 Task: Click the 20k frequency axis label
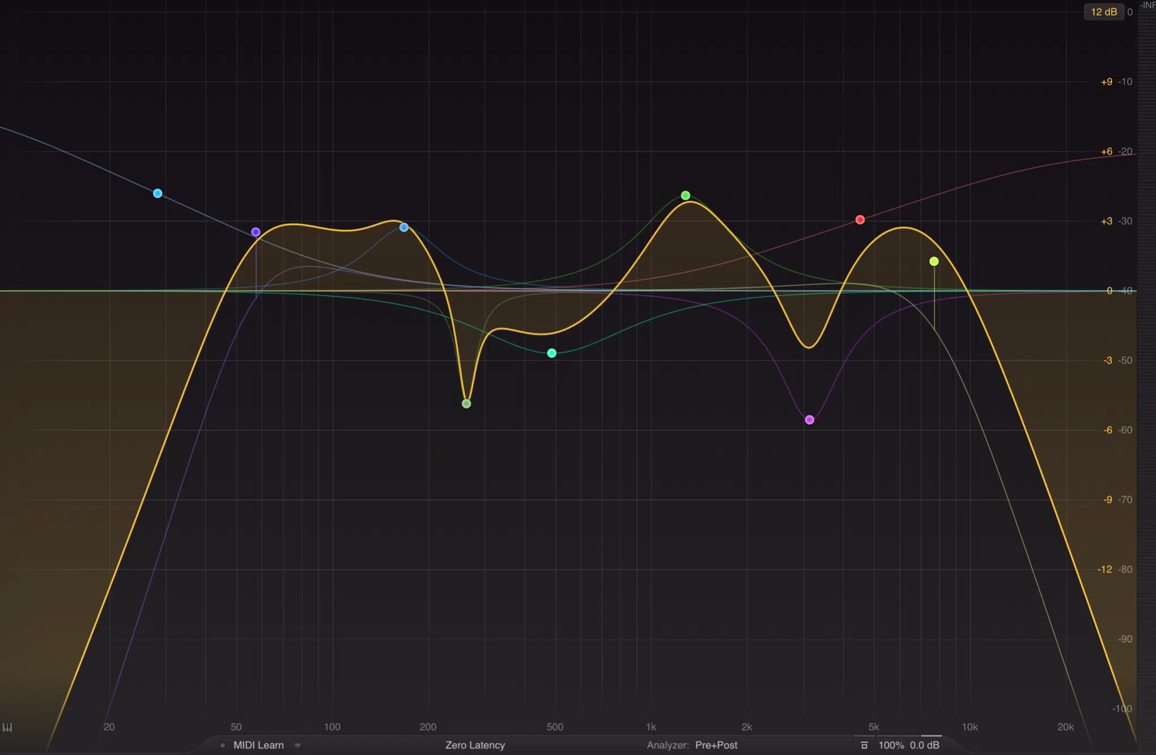1065,727
